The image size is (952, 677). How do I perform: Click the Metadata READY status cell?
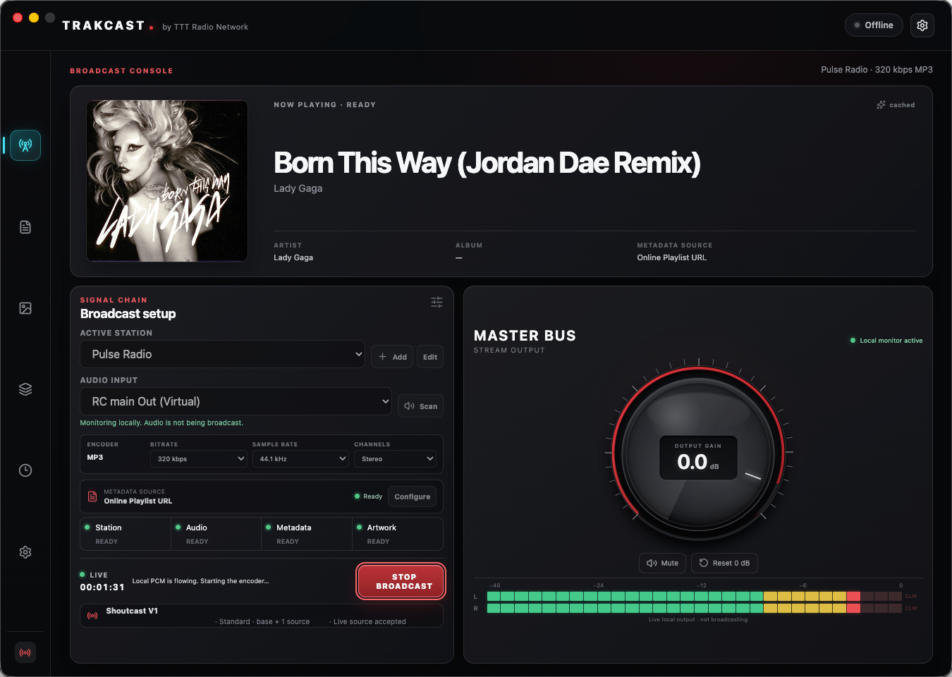(x=307, y=534)
